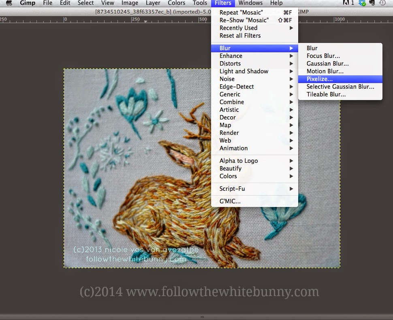Expand the Distorts submenu

click(255, 64)
